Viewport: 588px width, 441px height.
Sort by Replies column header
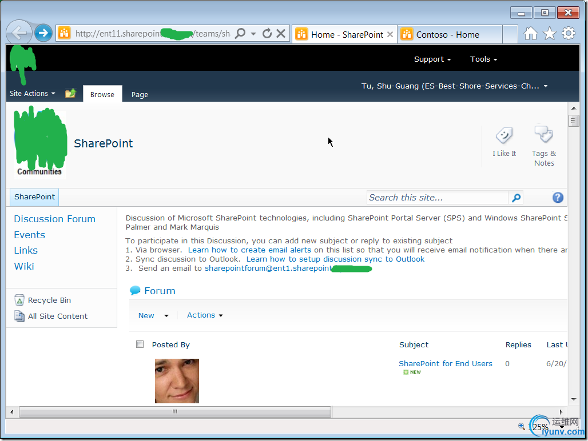pos(518,345)
